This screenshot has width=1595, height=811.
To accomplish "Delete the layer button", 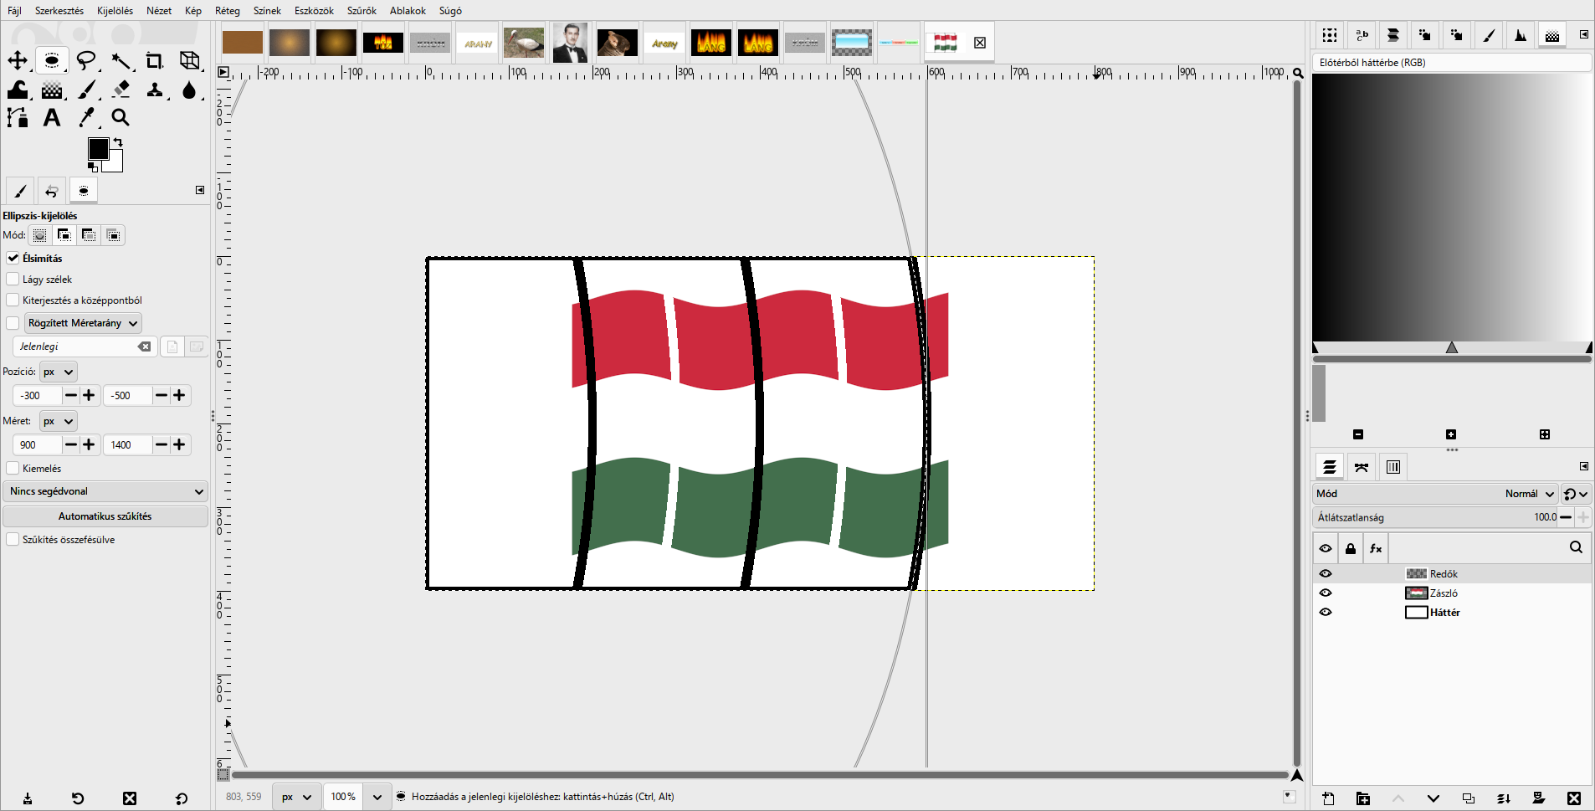I will point(1574,798).
